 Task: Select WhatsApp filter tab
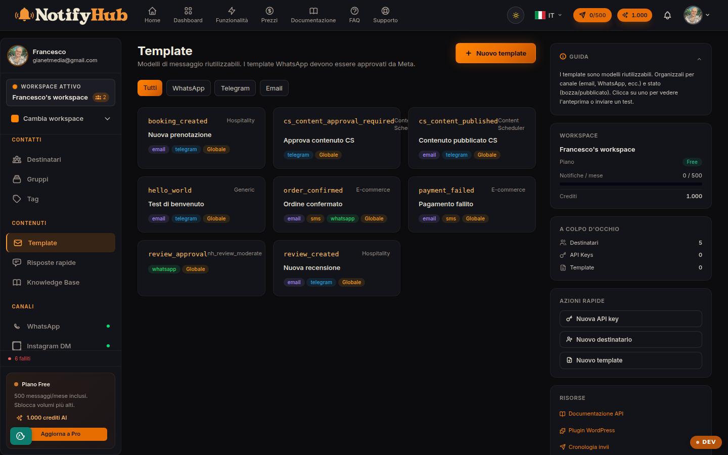189,88
